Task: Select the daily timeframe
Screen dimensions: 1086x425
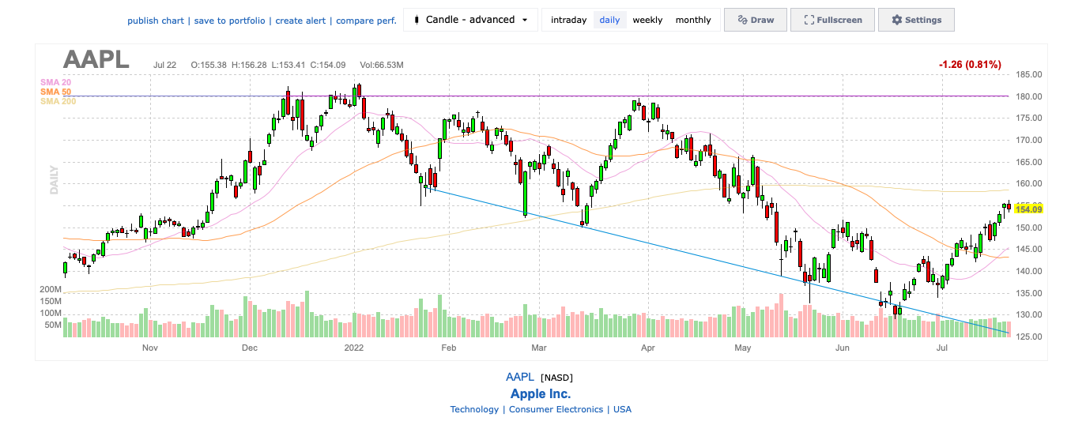Action: click(609, 20)
